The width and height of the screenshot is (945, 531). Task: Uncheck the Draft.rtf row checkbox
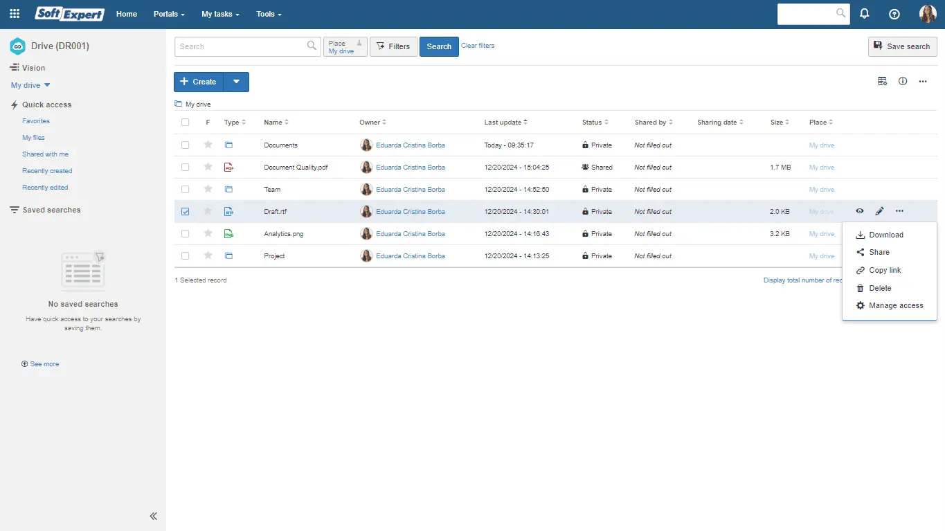(x=185, y=212)
